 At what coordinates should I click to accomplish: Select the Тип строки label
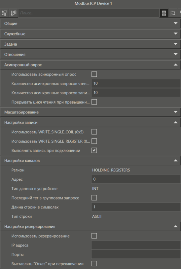tap(21, 216)
